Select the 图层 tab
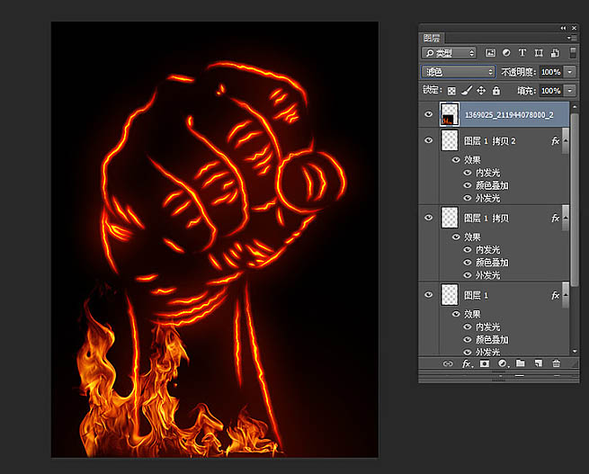Viewport: 589px width, 474px height. [432, 38]
